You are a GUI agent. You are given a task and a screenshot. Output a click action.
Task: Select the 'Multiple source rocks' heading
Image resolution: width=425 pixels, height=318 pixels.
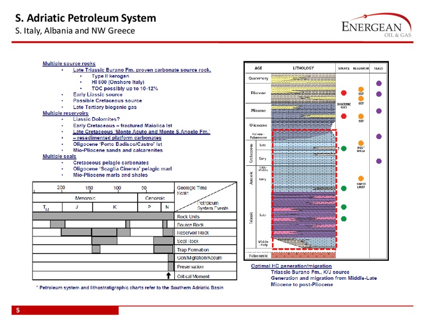coord(69,63)
